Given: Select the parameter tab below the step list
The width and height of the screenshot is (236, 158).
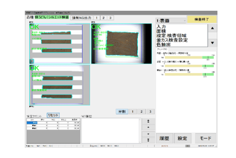Looking at the screenshot, I should click(162, 49).
